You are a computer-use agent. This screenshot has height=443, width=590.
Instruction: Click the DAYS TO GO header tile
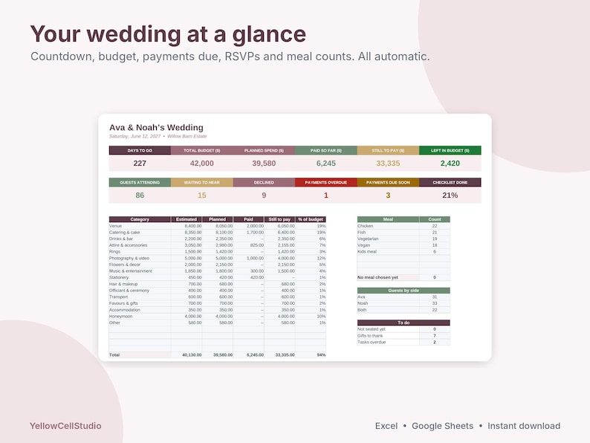tap(140, 151)
